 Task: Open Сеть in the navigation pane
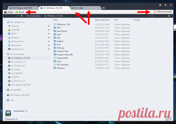point(10,100)
